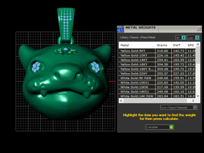Click the 160.16 DWT value
The image size is (204, 153).
pyautogui.click(x=178, y=91)
